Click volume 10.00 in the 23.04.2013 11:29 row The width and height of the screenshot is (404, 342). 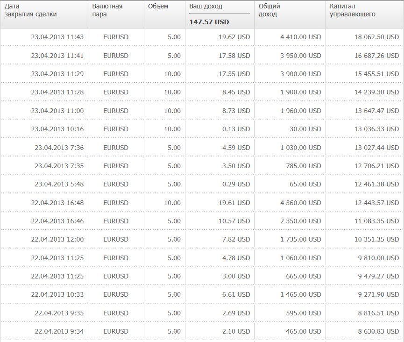click(x=172, y=74)
